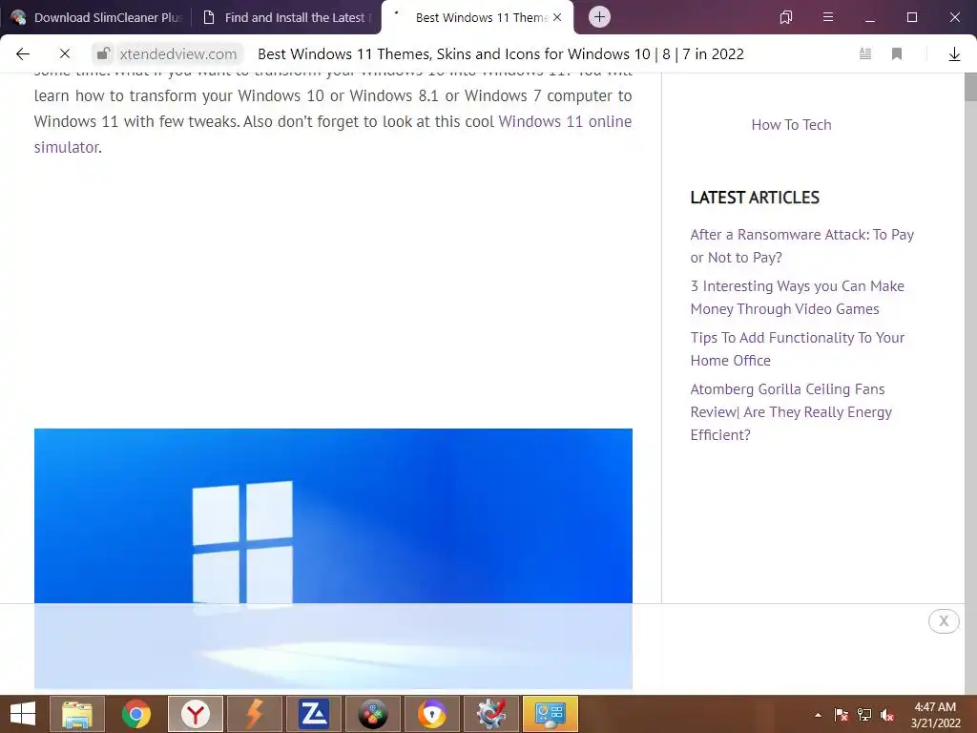Viewport: 977px width, 733px height.
Task: Show hidden system tray icons
Action: click(818, 715)
